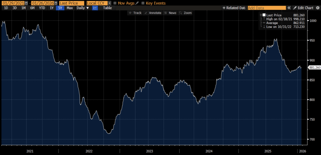Select the 1Y time range tab
This screenshot has height=155, width=321.
coord(52,8)
